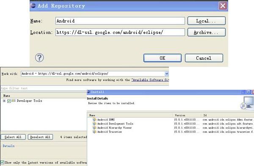The image size is (254, 166).
Task: Click the Version column header
Action: click(x=180, y=115)
